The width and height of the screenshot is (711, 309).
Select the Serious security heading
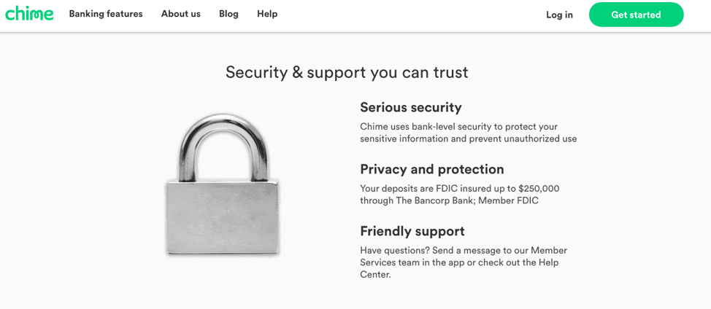[410, 107]
